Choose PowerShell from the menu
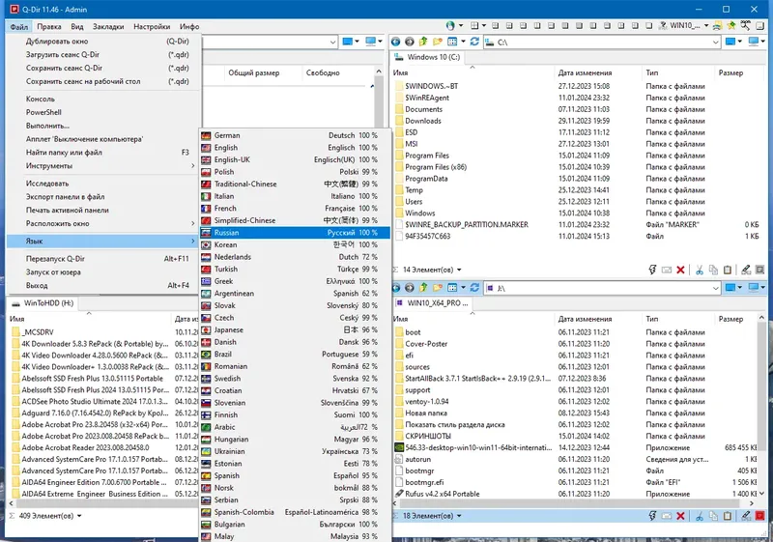 [104, 112]
